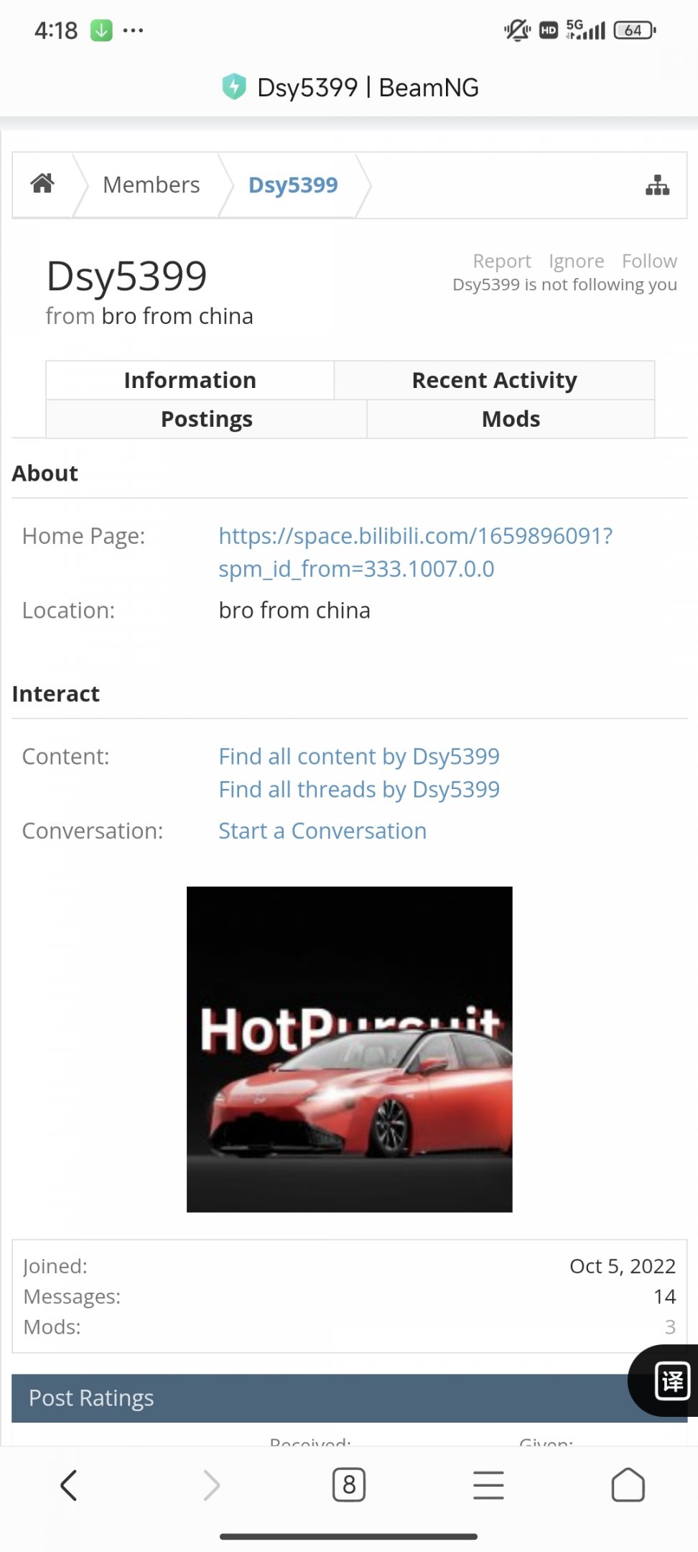Tap the browser forward arrow

pos(211,1484)
